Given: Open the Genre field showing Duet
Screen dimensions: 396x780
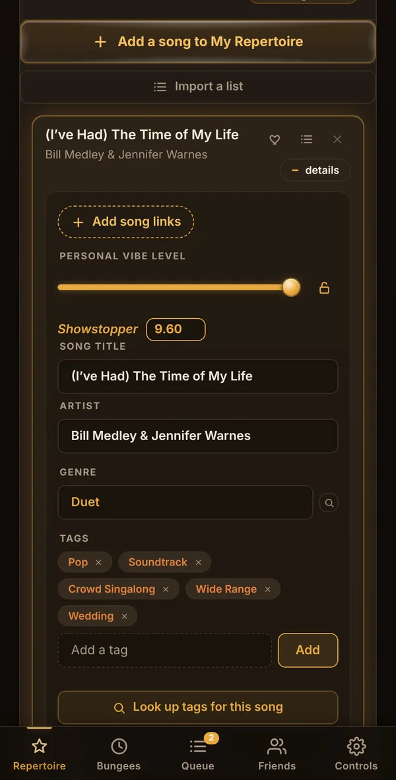Looking at the screenshot, I should click(x=185, y=502).
